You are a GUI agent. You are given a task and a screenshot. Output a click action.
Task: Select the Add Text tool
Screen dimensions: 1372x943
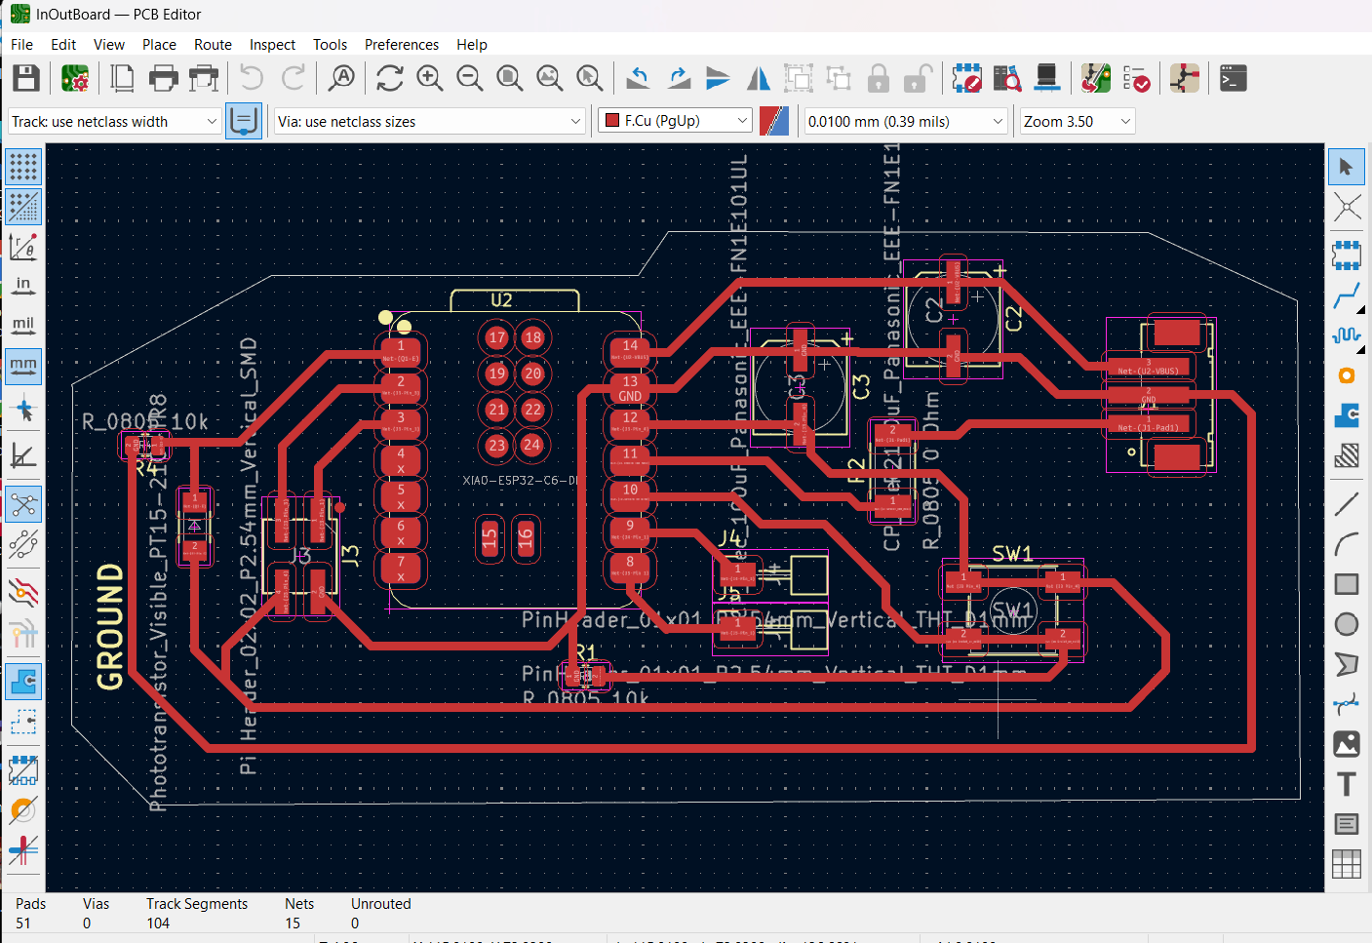click(1347, 784)
